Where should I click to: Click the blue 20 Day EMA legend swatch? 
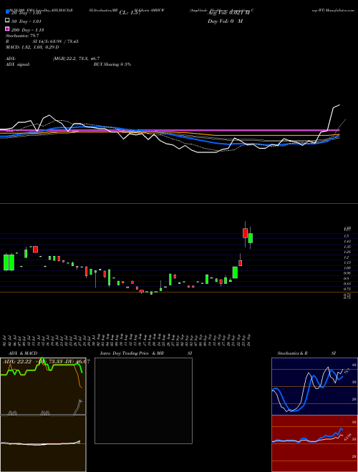(x=7, y=12)
